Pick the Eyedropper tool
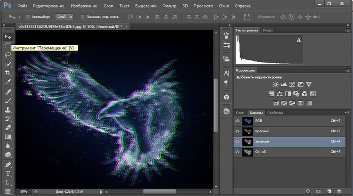The height and width of the screenshot is (196, 353). tap(8, 82)
